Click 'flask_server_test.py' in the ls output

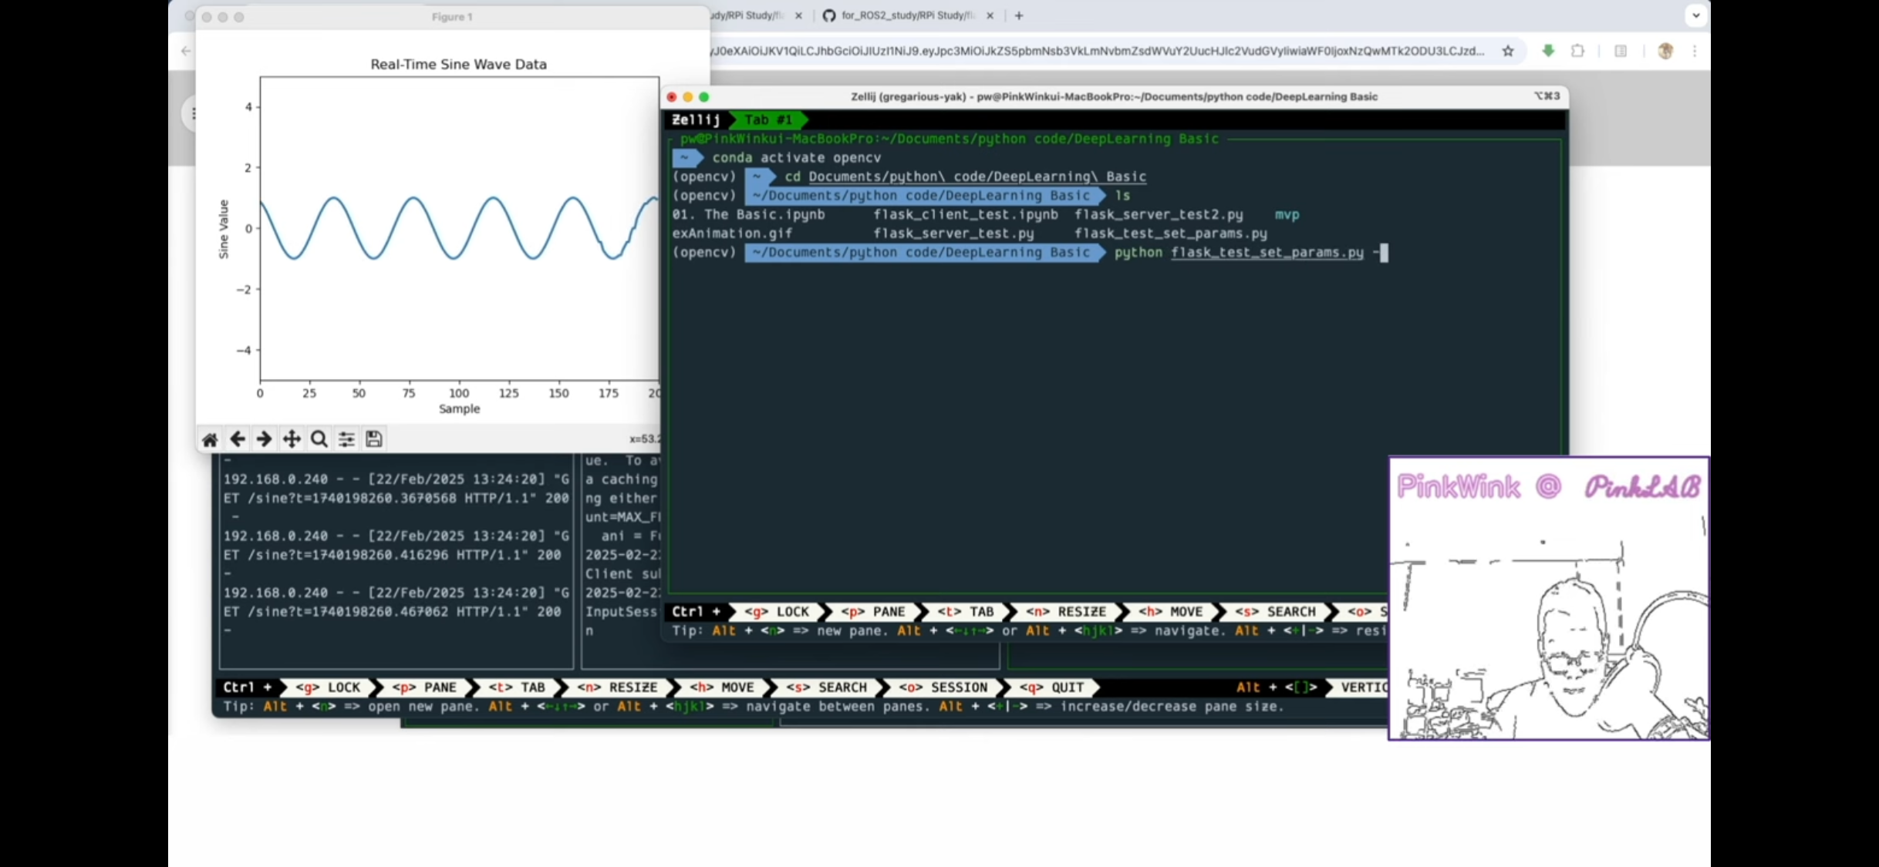pos(953,234)
